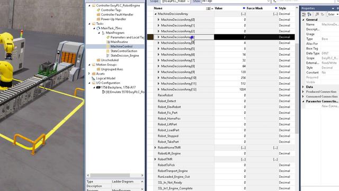Collapse the I/O Configuration node
Viewport: 339px width, 191px height.
coord(90,83)
